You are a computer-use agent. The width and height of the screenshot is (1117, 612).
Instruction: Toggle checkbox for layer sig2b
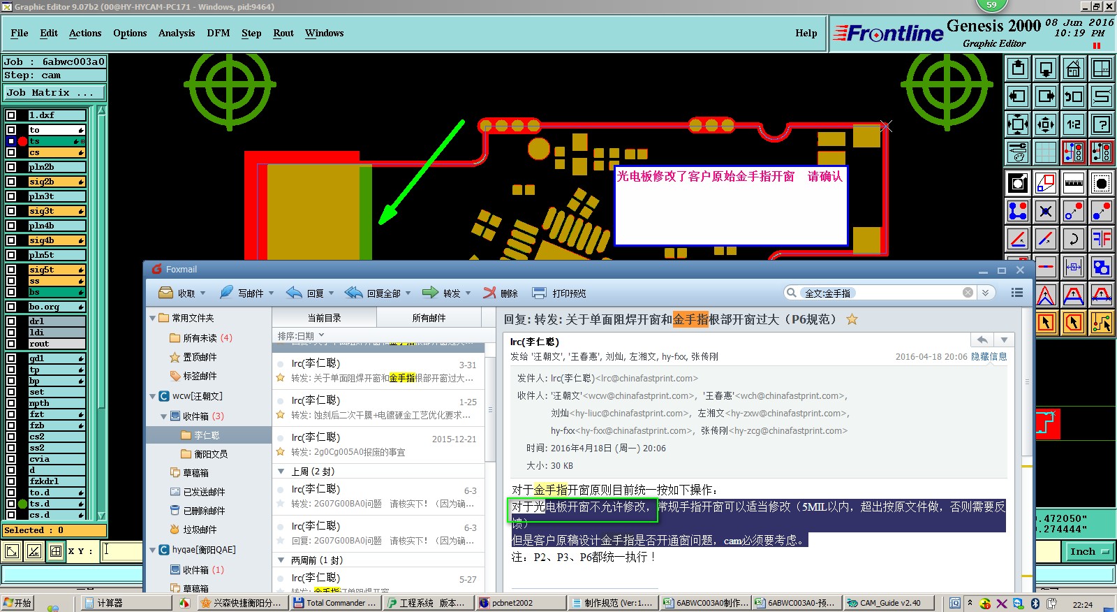pyautogui.click(x=11, y=182)
